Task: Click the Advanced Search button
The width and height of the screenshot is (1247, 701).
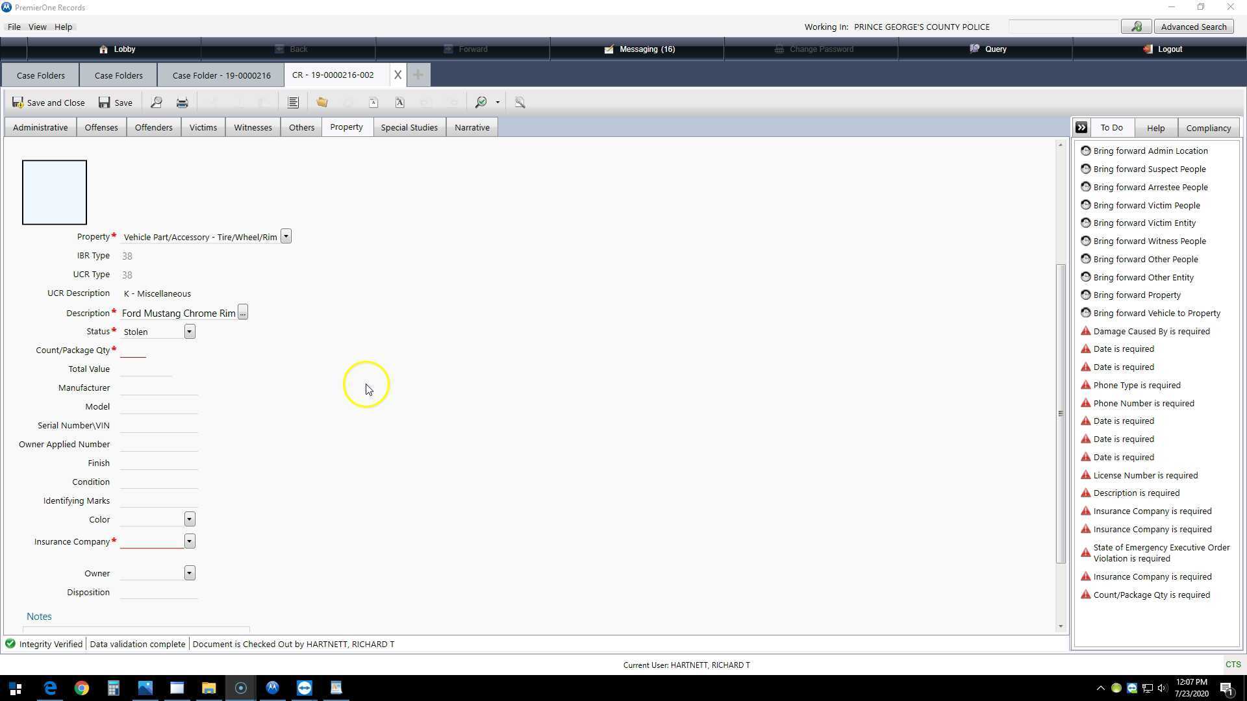Action: [1193, 27]
